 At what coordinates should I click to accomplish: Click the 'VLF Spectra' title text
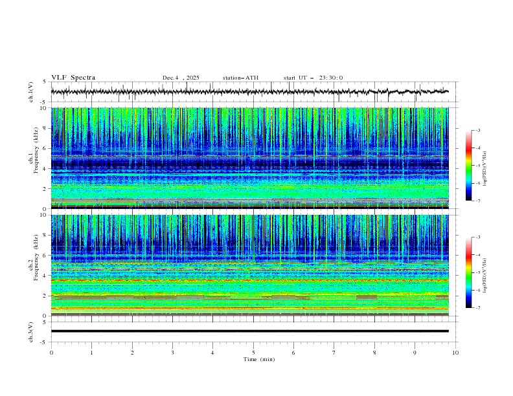pyautogui.click(x=73, y=78)
